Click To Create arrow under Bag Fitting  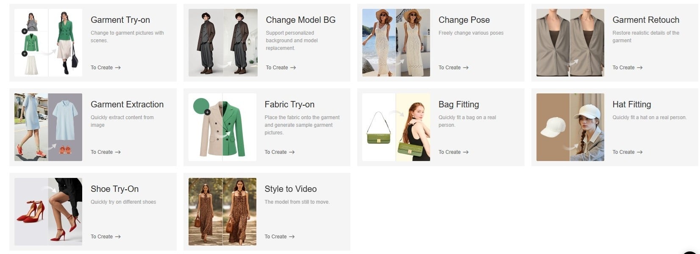point(465,152)
